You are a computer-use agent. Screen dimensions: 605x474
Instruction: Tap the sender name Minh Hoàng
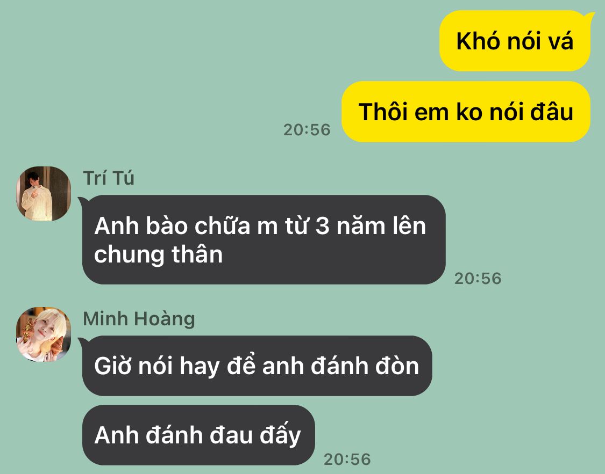pos(139,319)
